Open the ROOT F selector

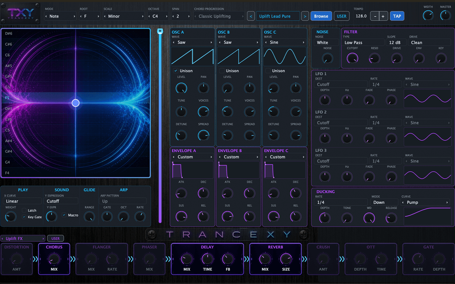point(90,16)
